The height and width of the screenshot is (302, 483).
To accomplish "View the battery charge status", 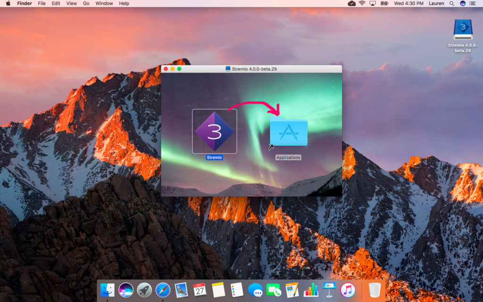I will pyautogui.click(x=384, y=4).
